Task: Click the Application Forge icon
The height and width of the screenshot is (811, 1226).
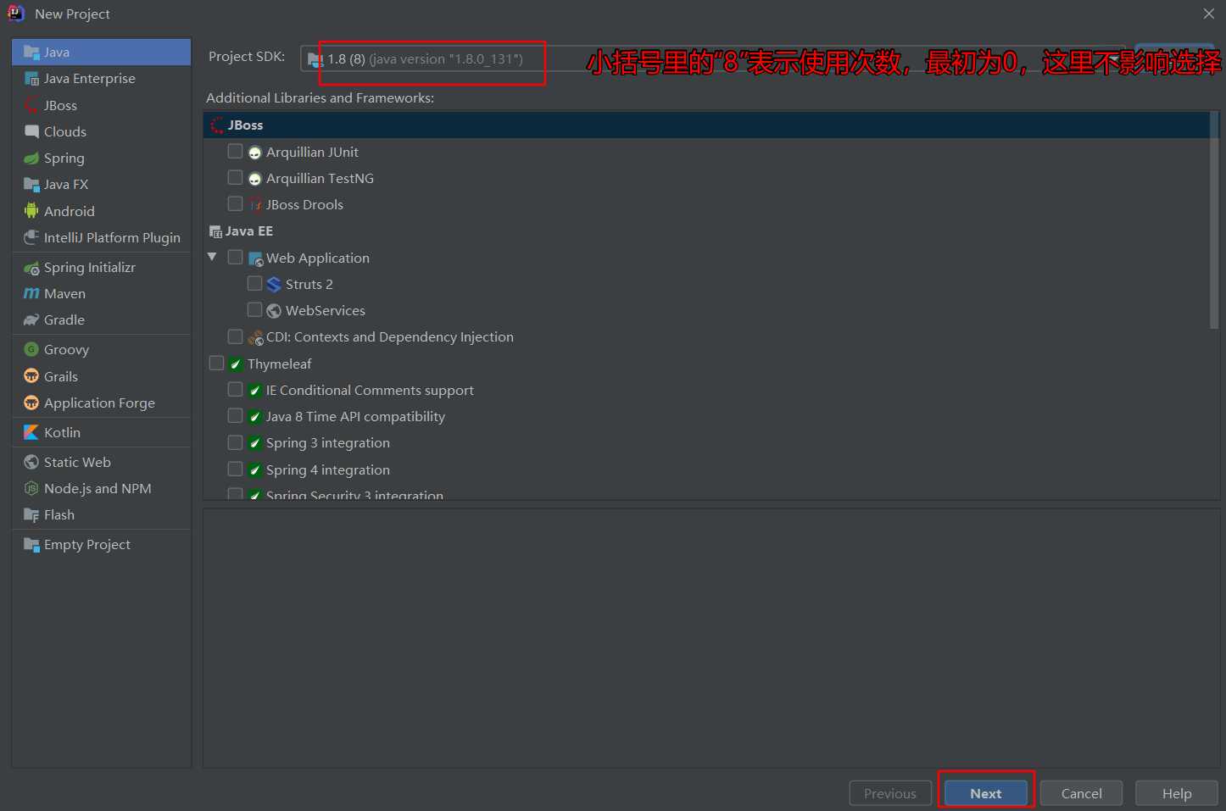Action: pos(31,403)
